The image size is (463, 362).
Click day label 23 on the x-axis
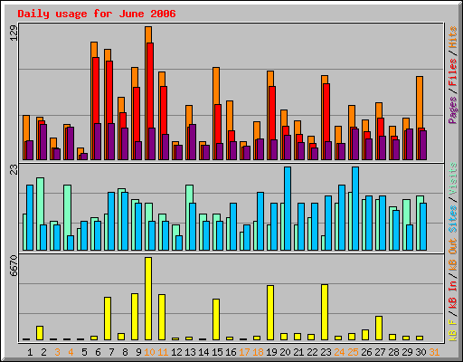click(x=326, y=352)
